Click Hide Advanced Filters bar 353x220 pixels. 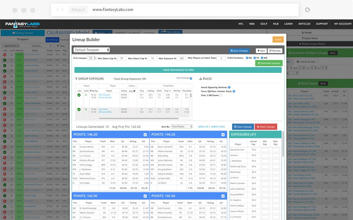pos(178,70)
